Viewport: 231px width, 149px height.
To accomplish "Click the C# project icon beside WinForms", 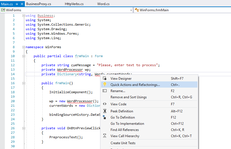I will coord(3,10).
